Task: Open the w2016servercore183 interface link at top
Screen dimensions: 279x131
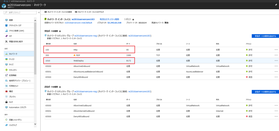Action: 83,19
